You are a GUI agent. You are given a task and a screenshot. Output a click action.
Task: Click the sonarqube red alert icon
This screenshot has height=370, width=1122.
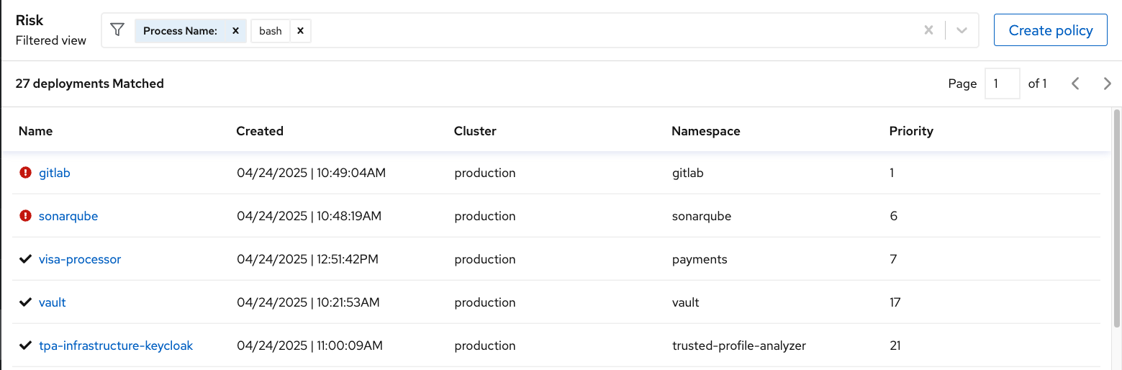[26, 216]
